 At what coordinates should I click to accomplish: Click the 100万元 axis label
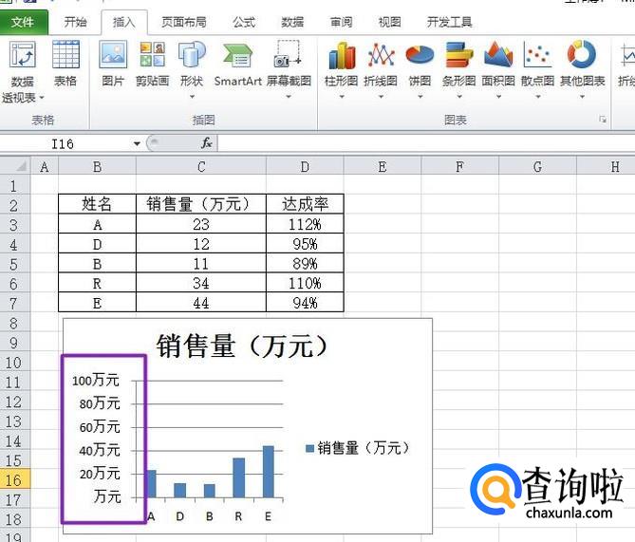(x=96, y=381)
